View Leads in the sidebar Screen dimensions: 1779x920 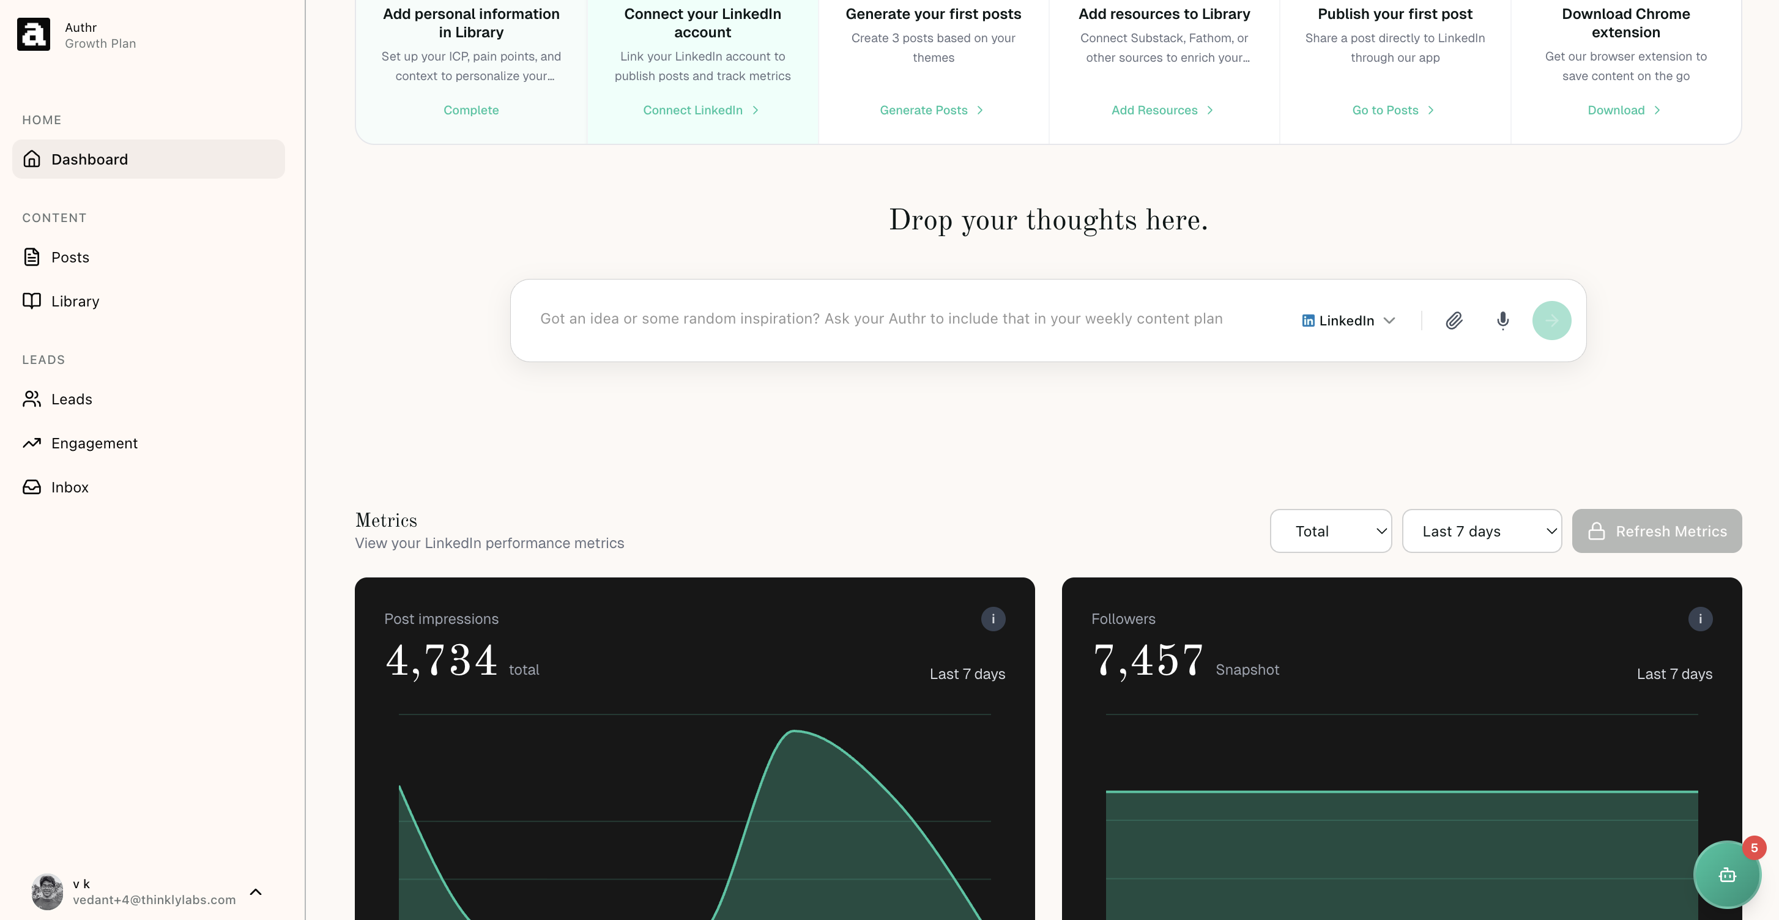71,399
